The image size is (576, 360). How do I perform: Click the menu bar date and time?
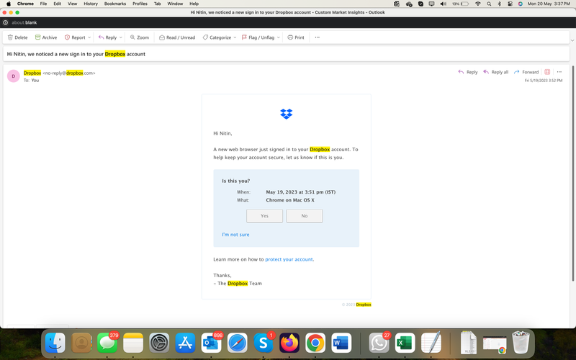pos(549,4)
